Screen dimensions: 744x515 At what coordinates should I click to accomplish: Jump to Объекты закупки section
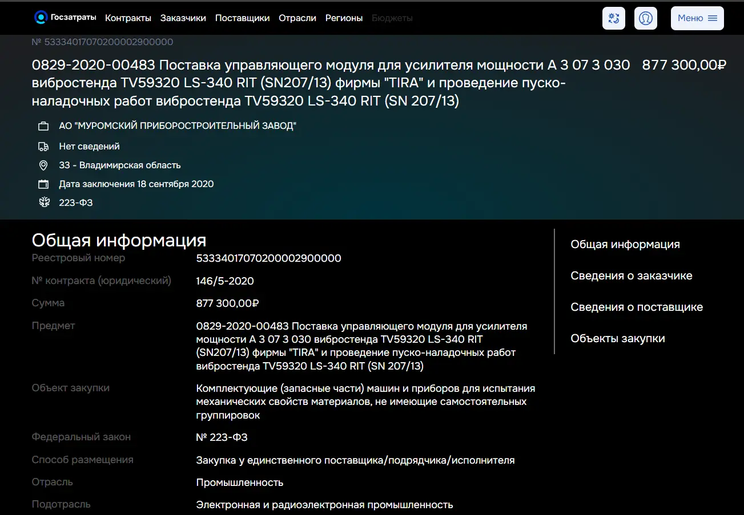tap(618, 339)
